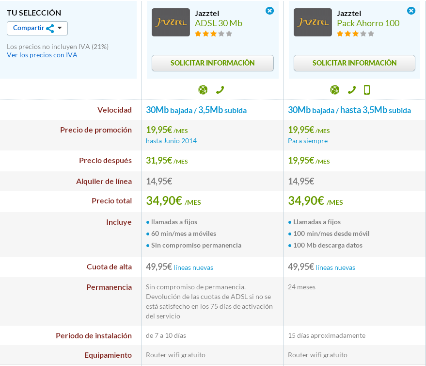The width and height of the screenshot is (426, 366).
Task: Click the 'Equipamiento' row label
Action: (x=108, y=355)
